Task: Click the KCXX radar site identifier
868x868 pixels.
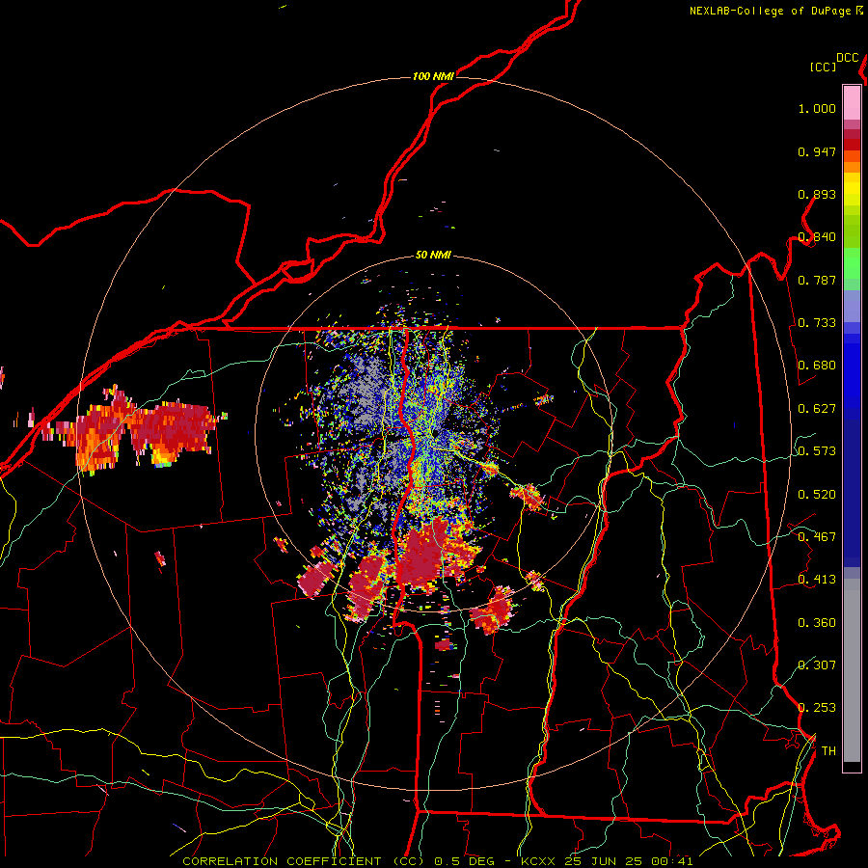Action: [x=537, y=861]
